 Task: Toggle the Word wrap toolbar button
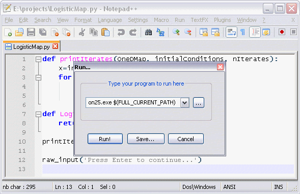click(232, 32)
